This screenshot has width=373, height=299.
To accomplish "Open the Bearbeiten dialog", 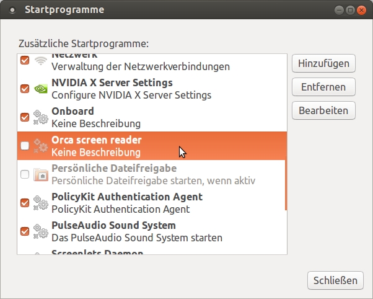I will point(323,110).
